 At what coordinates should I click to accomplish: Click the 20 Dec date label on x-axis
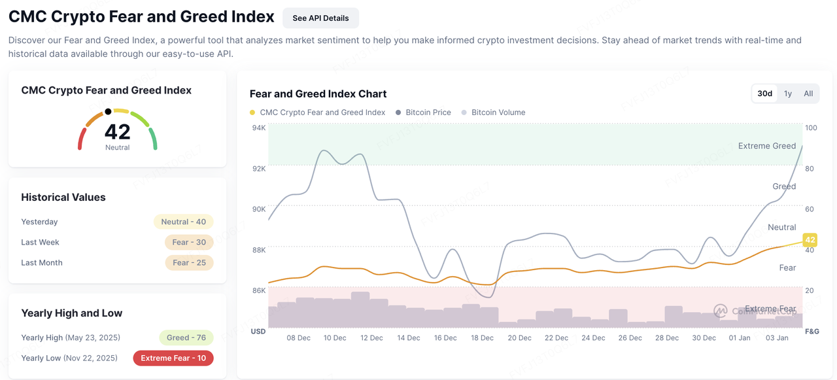(519, 338)
